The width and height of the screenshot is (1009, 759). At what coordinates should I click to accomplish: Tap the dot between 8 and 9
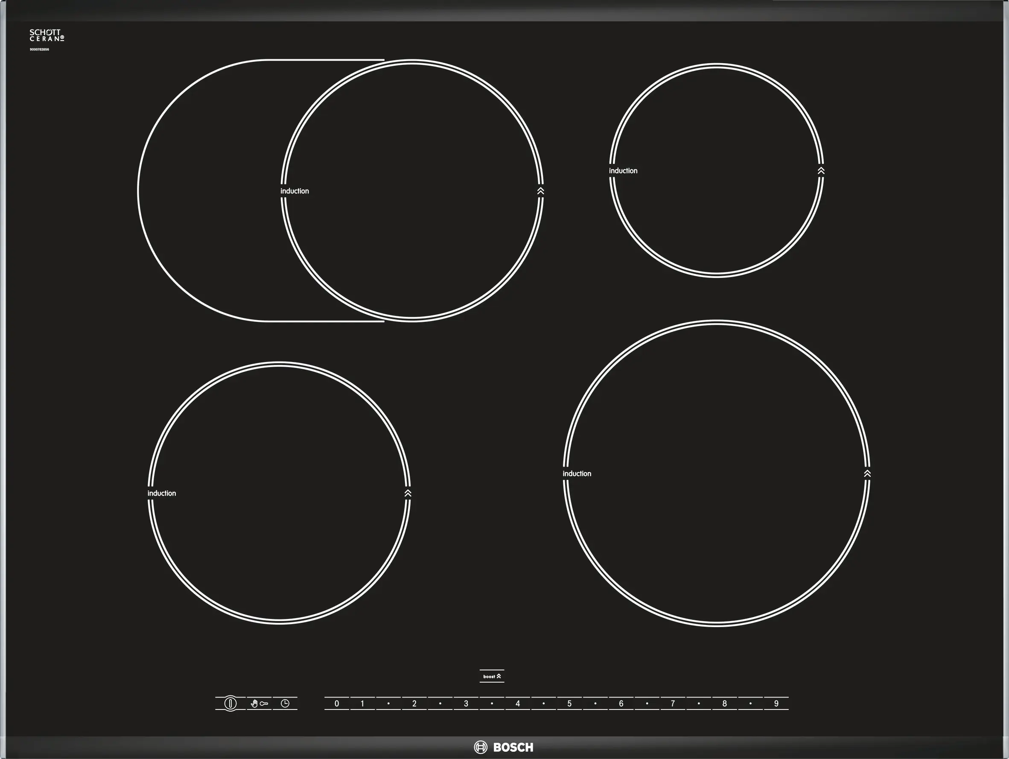click(x=750, y=704)
